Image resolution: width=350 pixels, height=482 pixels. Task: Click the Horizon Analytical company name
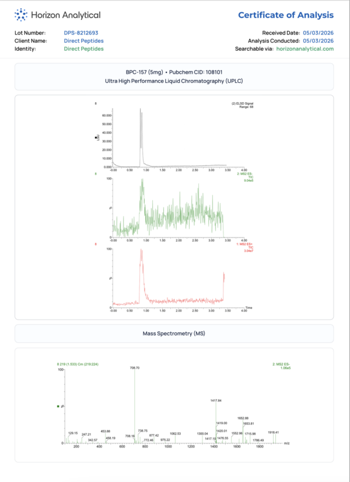(66, 15)
